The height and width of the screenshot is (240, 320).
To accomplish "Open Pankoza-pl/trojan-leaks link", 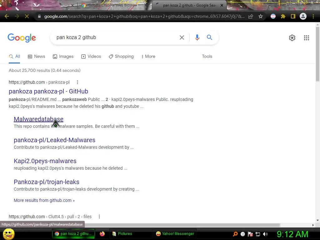I will pyautogui.click(x=47, y=182).
